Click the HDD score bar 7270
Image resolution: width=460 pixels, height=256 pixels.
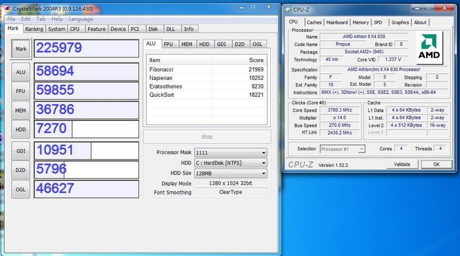pyautogui.click(x=87, y=129)
